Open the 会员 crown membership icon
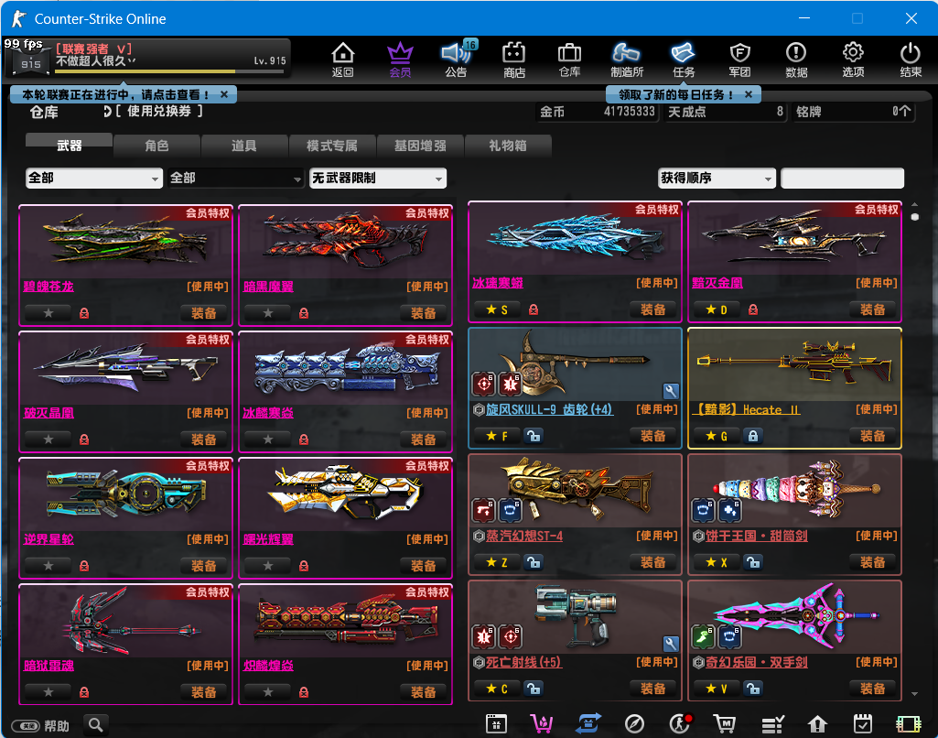The image size is (938, 738). click(x=400, y=60)
